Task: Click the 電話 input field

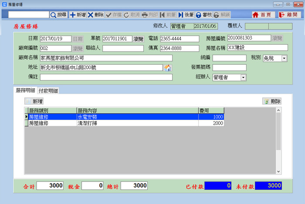Action: tap(180, 39)
